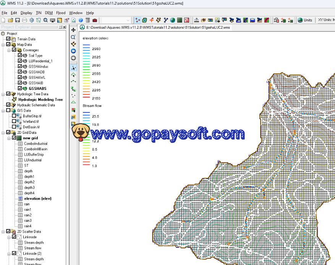This screenshot has height=265, width=335.
Task: Click the Units button
Action: click(x=305, y=20)
